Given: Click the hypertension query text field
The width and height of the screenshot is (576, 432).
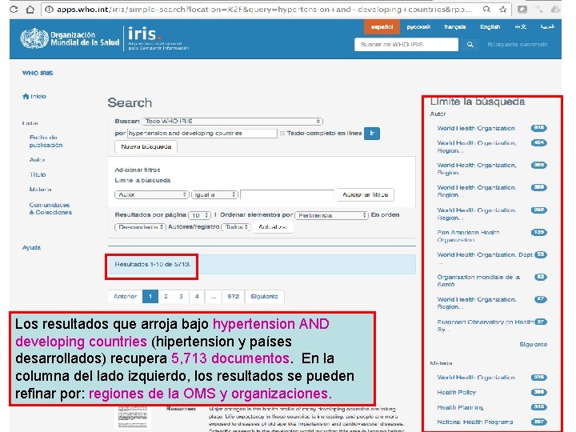Looking at the screenshot, I should 202,134.
